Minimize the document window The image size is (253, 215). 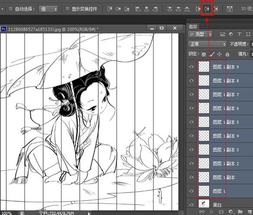point(152,28)
